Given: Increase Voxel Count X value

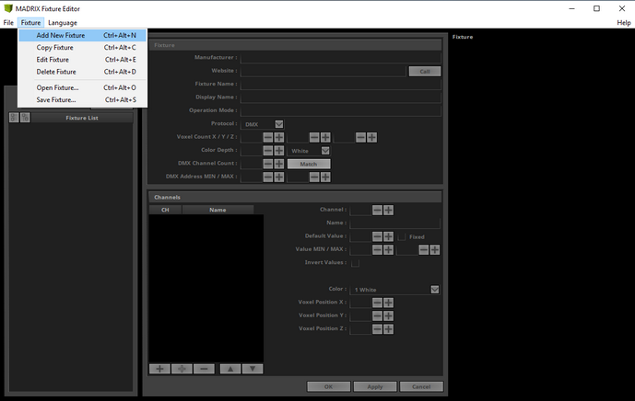Looking at the screenshot, I should [279, 137].
